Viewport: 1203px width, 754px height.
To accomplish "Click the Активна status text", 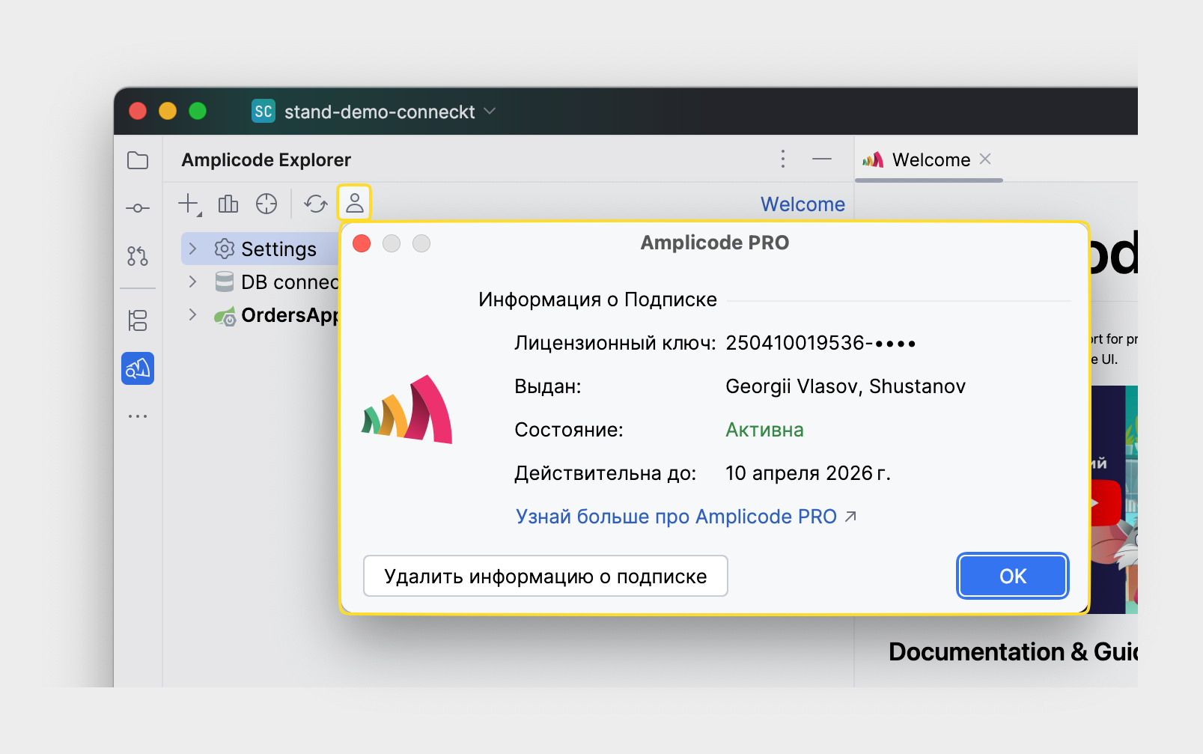I will [764, 430].
